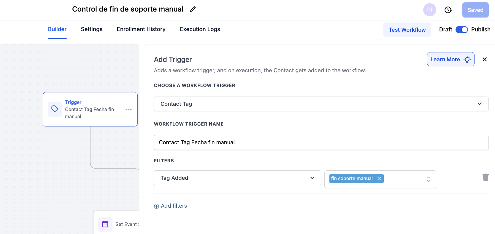Click the tag icon on Trigger node

click(x=55, y=109)
